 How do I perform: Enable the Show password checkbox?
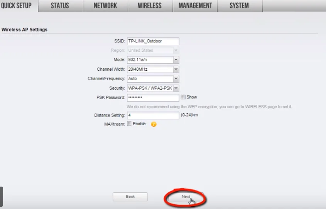[x=183, y=97]
